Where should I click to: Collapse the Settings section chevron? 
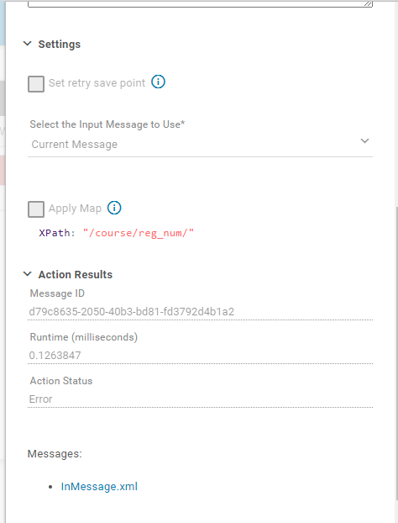click(x=28, y=44)
